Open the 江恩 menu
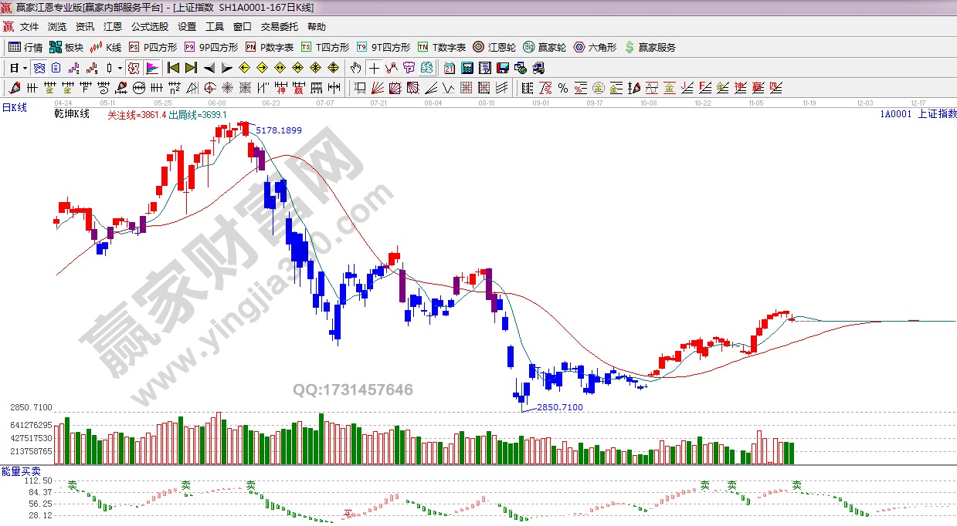This screenshot has height=526, width=957. [112, 26]
